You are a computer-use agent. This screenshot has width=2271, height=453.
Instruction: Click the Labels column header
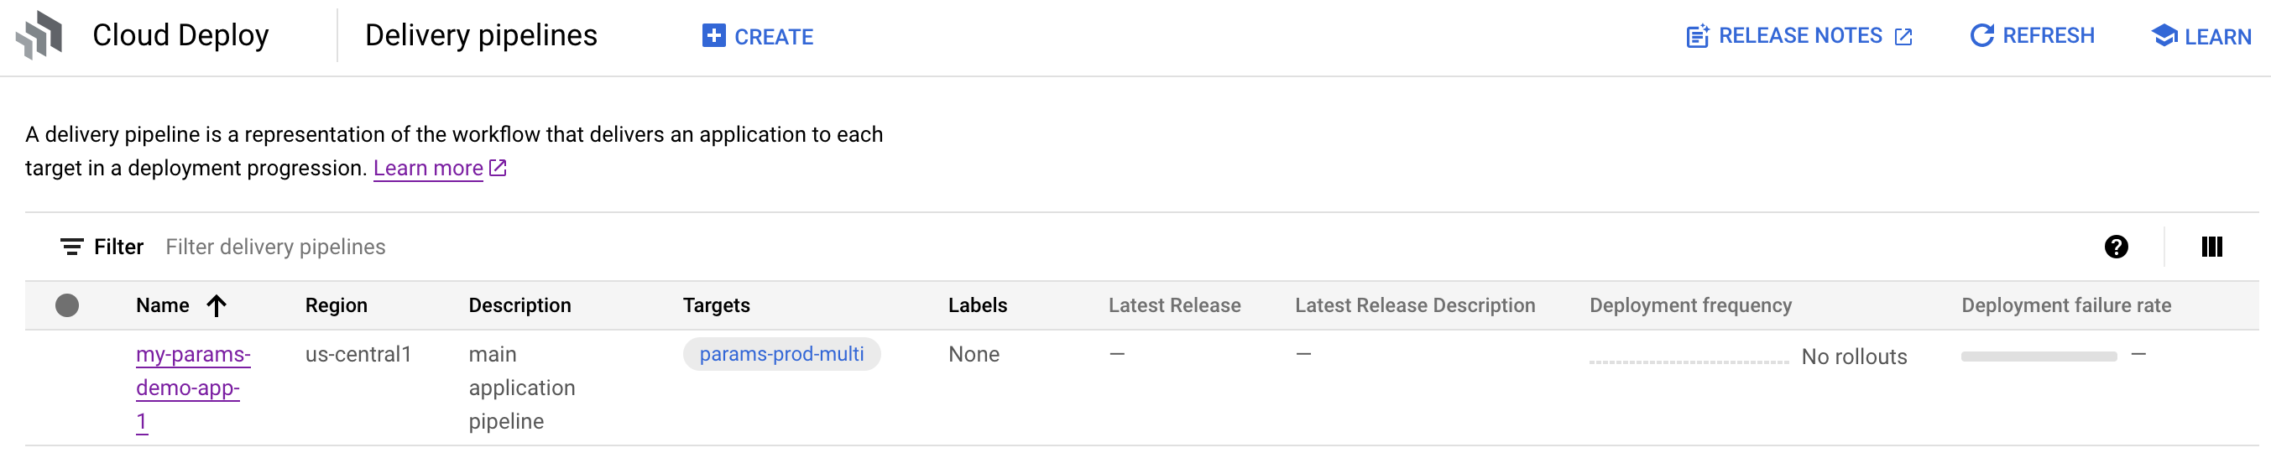coord(977,305)
